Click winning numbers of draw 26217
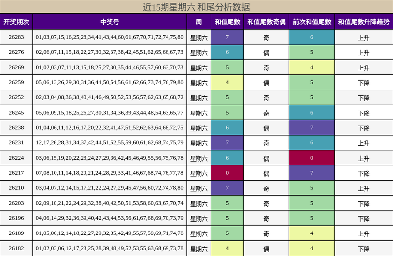The width and height of the screenshot is (393, 256). [x=110, y=173]
